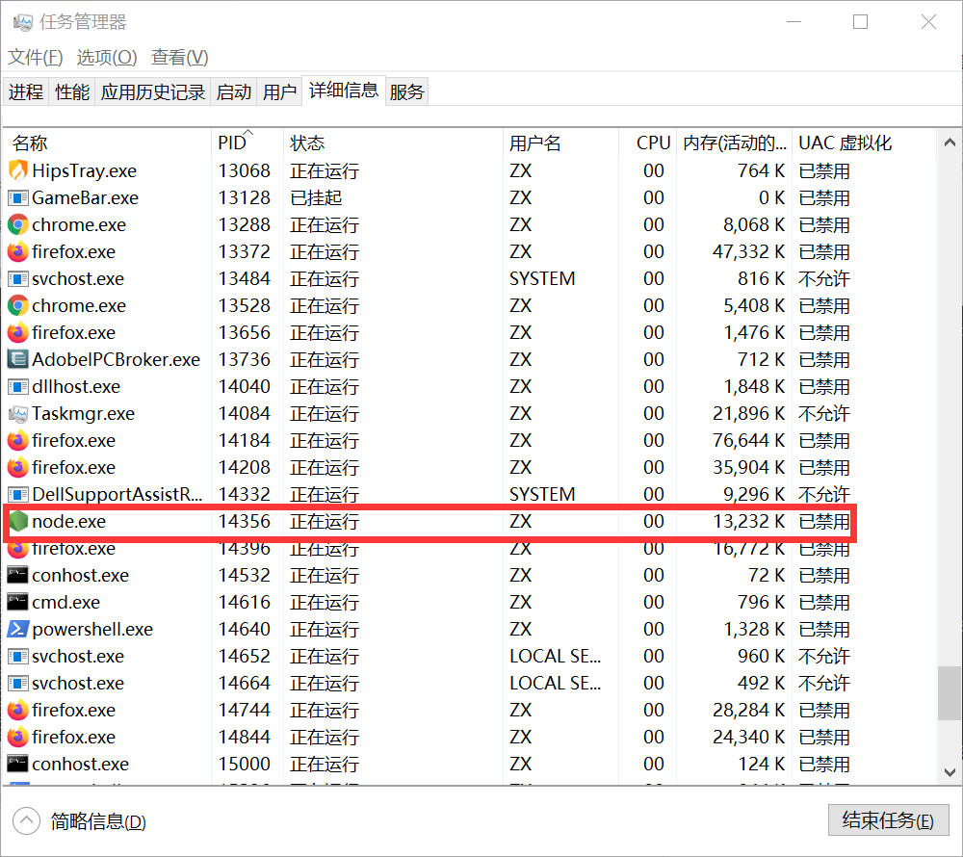Click the GameBar.exe process icon
Image resolution: width=963 pixels, height=857 pixels.
(x=17, y=197)
